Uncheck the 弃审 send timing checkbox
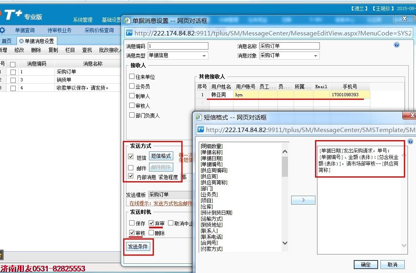Viewport: 416px width, 273px height. click(x=151, y=223)
